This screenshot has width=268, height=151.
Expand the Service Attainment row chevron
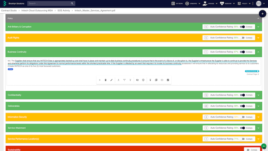click(x=258, y=128)
